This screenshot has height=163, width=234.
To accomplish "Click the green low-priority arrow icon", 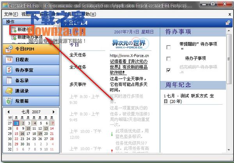I will pyautogui.click(x=112, y=134).
